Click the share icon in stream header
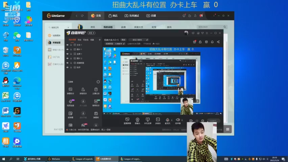This screenshot has height=162, width=288. coord(218,42)
